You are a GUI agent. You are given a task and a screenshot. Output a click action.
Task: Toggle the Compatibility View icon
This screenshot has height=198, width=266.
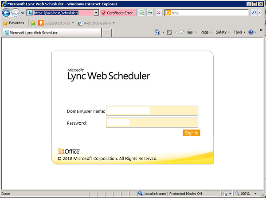pyautogui.click(x=141, y=13)
